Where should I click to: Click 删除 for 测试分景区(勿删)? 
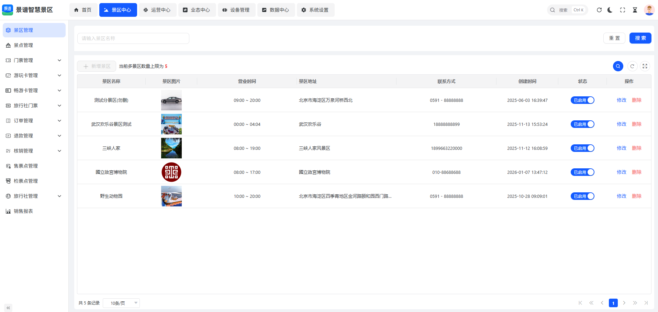(x=637, y=100)
